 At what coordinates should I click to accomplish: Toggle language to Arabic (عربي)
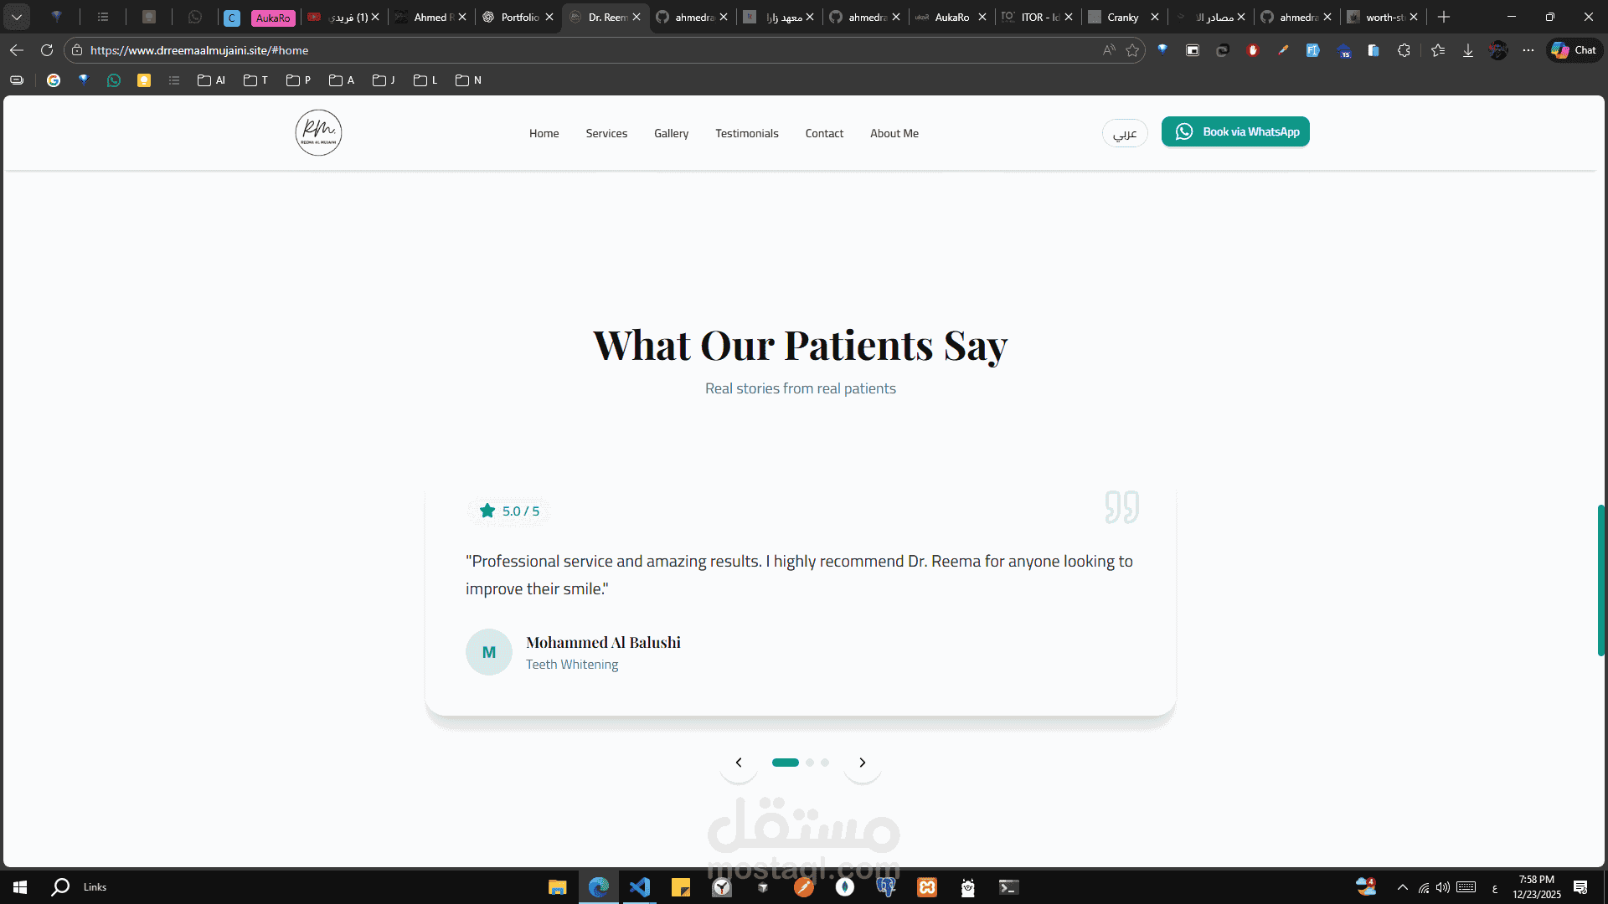coord(1125,133)
